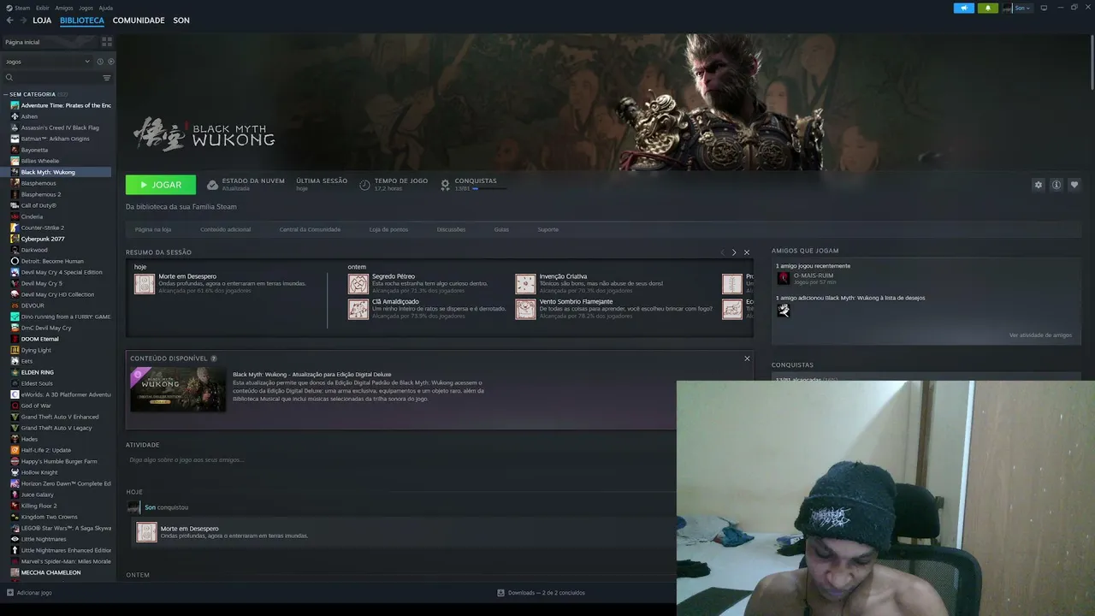This screenshot has width=1095, height=616.
Task: Click the library search magnifier icon
Action: point(9,78)
